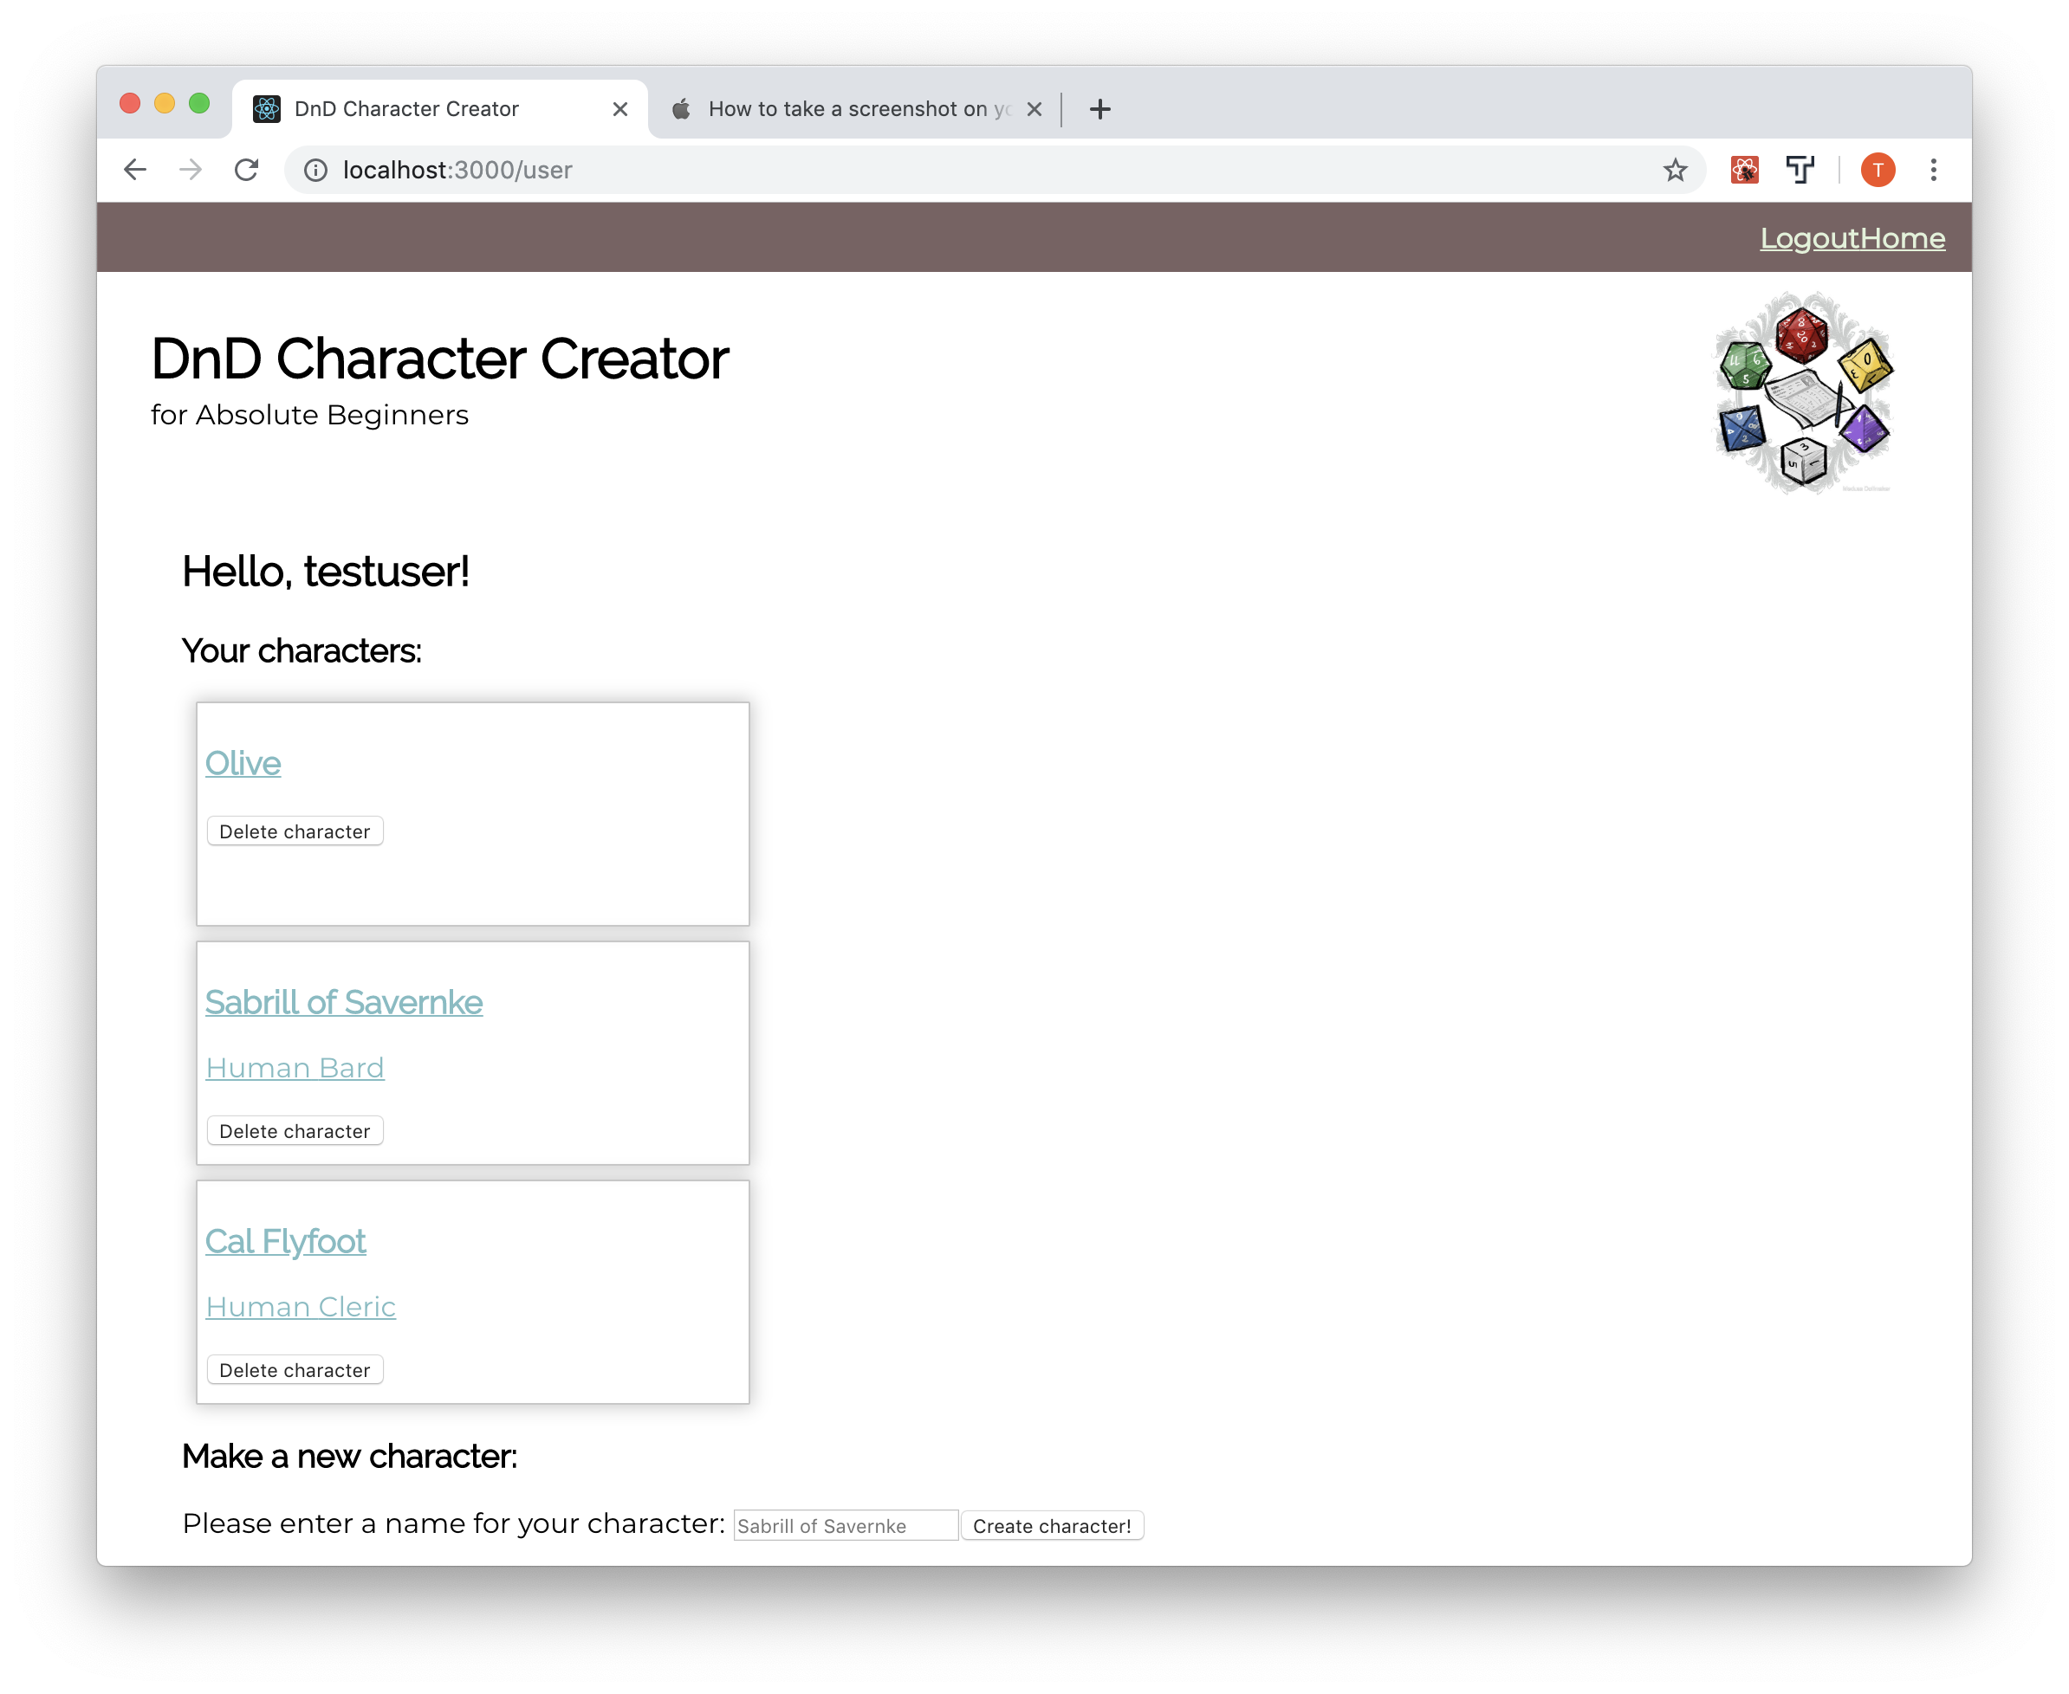The height and width of the screenshot is (1694, 2069).
Task: Open the React DevTools extension icon
Action: click(1746, 170)
